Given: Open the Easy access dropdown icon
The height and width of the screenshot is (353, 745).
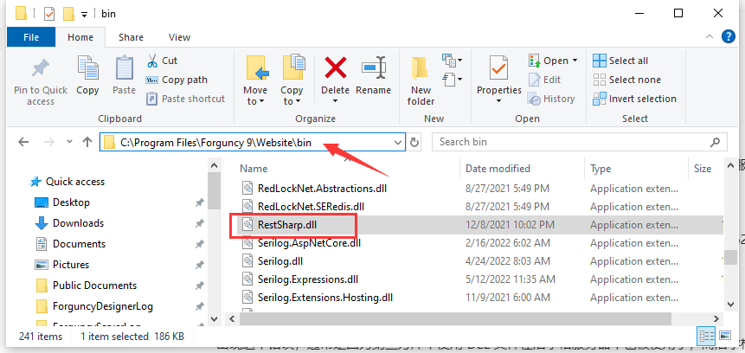Looking at the screenshot, I should click(x=452, y=79).
